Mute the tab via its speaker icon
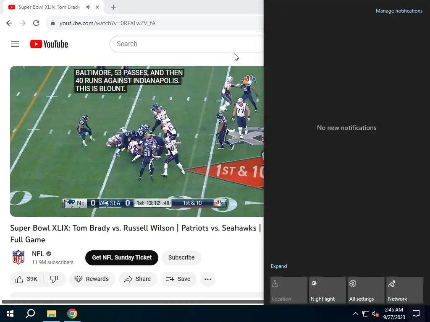The image size is (430, 322). pos(88,7)
